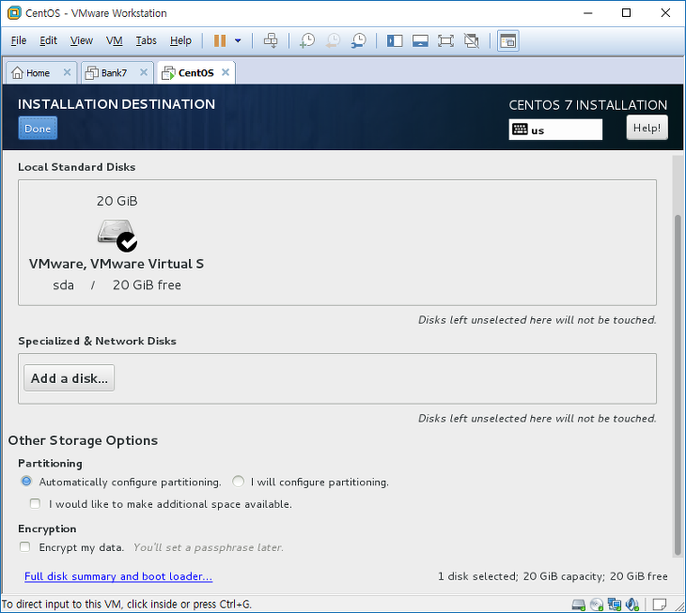Click the 'CENTOS 7 INSTALLATION' title text
This screenshot has width=686, height=613.
(587, 105)
